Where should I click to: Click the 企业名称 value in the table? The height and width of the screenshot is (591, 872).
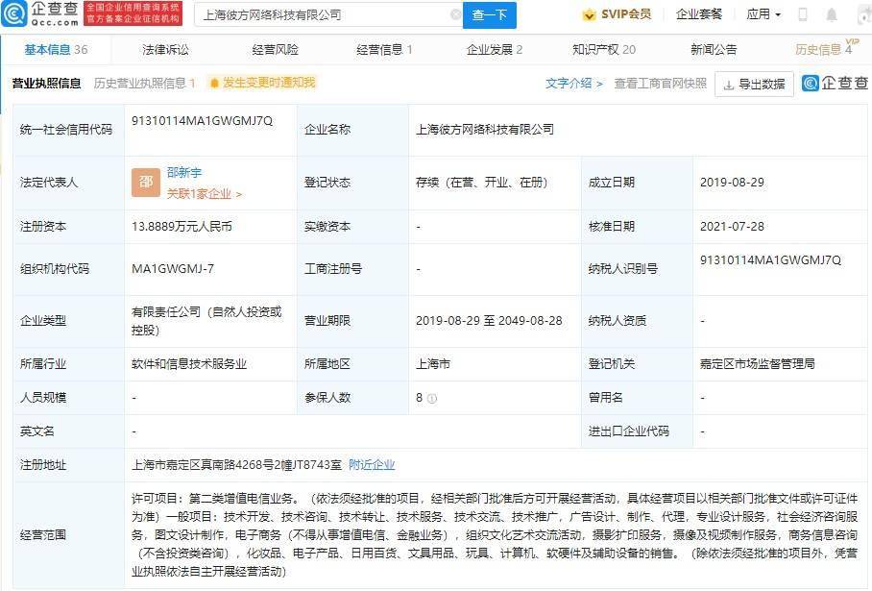coord(485,129)
